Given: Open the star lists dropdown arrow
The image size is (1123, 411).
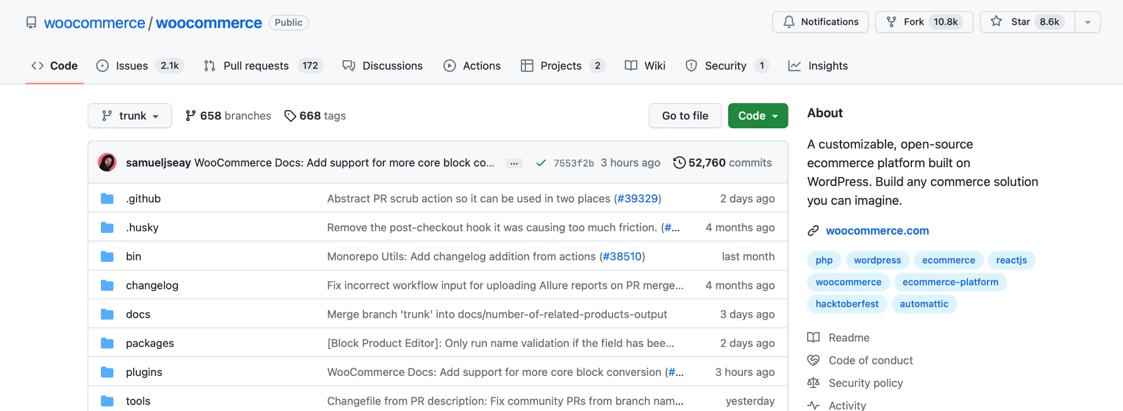Looking at the screenshot, I should [x=1088, y=22].
